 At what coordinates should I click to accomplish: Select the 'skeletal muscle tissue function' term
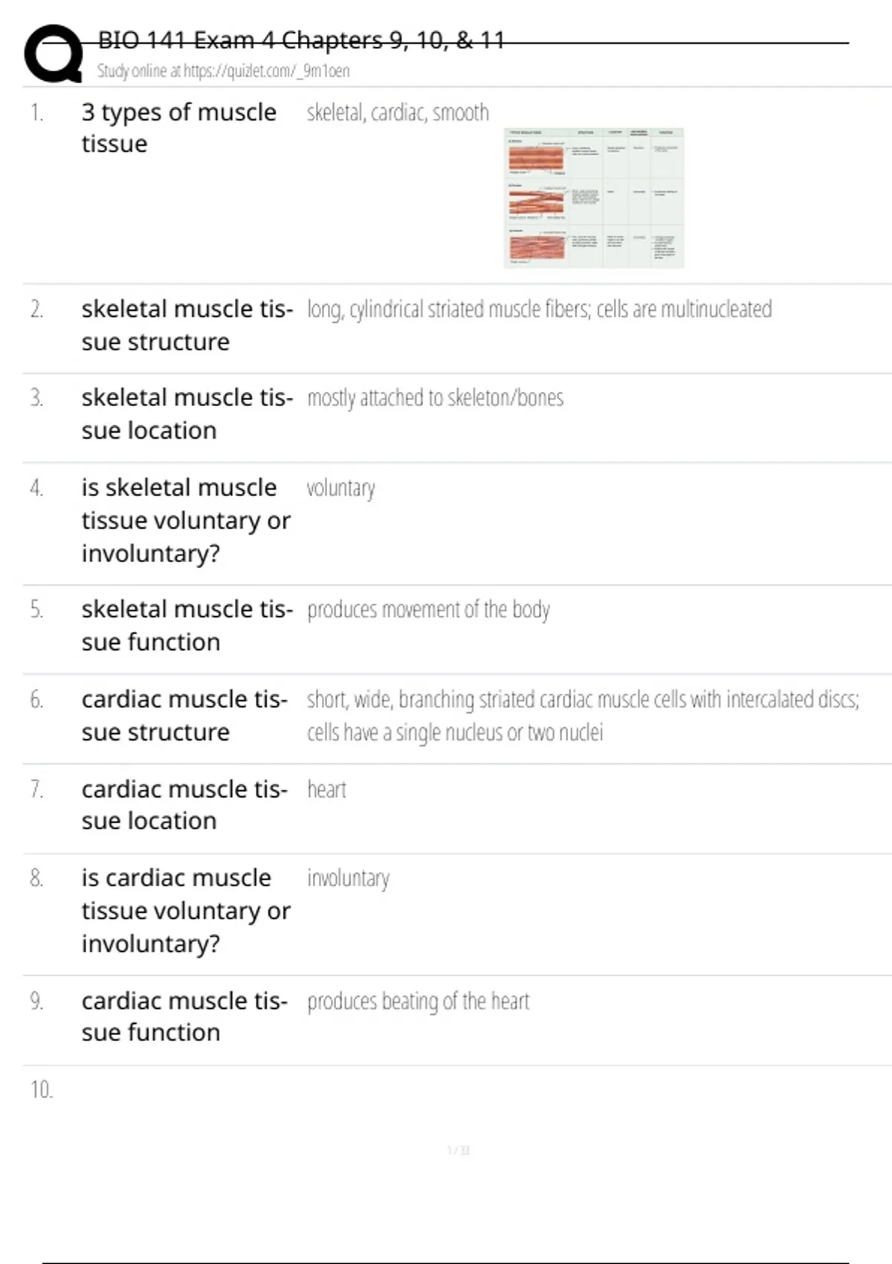(x=187, y=625)
